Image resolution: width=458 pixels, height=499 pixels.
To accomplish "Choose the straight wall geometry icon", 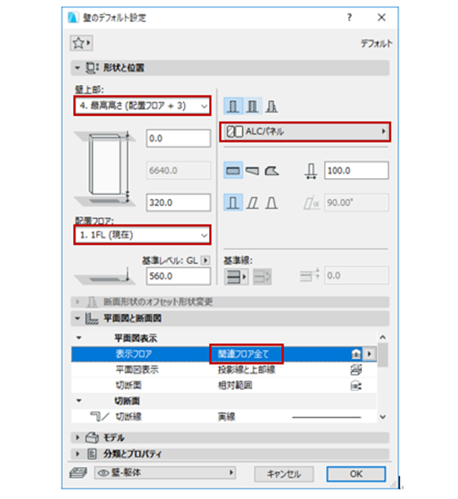I will pos(233,171).
